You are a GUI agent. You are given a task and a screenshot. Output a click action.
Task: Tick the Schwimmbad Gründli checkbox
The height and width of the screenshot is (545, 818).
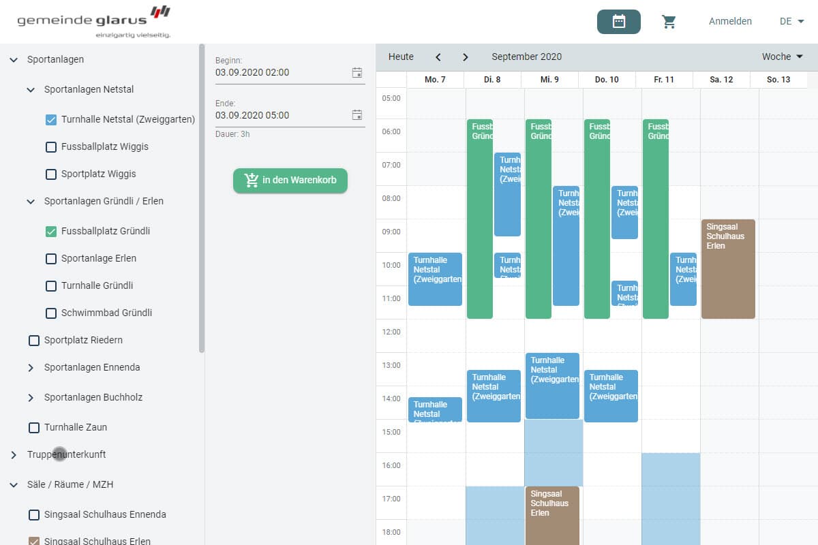click(51, 313)
